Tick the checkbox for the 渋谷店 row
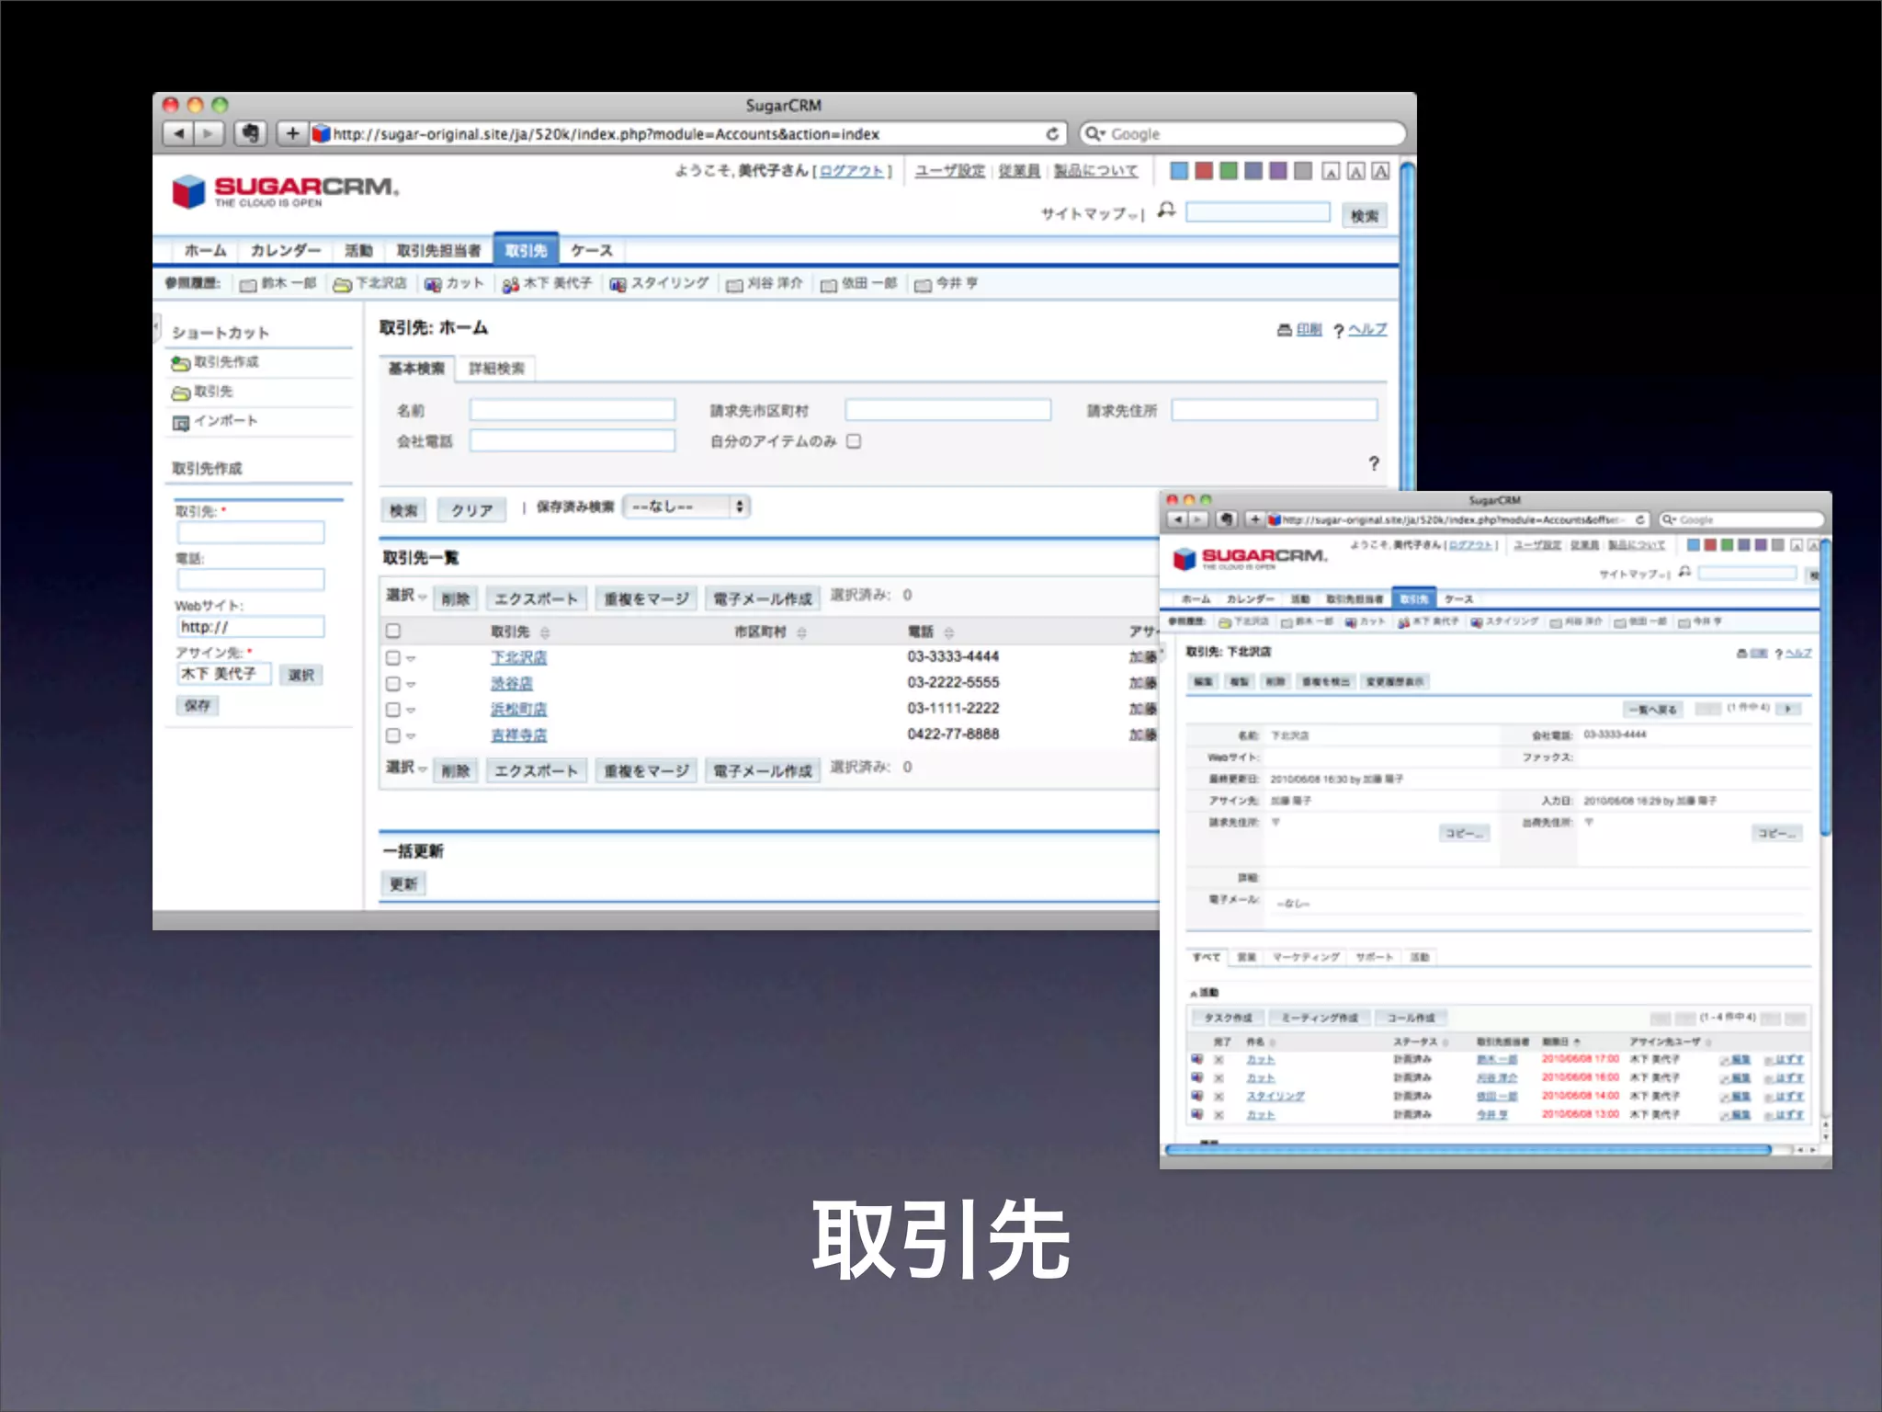This screenshot has height=1412, width=1882. [393, 683]
